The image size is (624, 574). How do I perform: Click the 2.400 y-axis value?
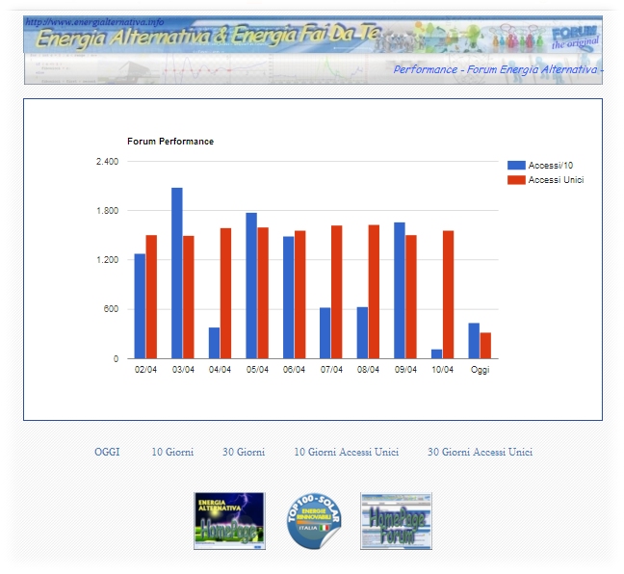click(107, 162)
